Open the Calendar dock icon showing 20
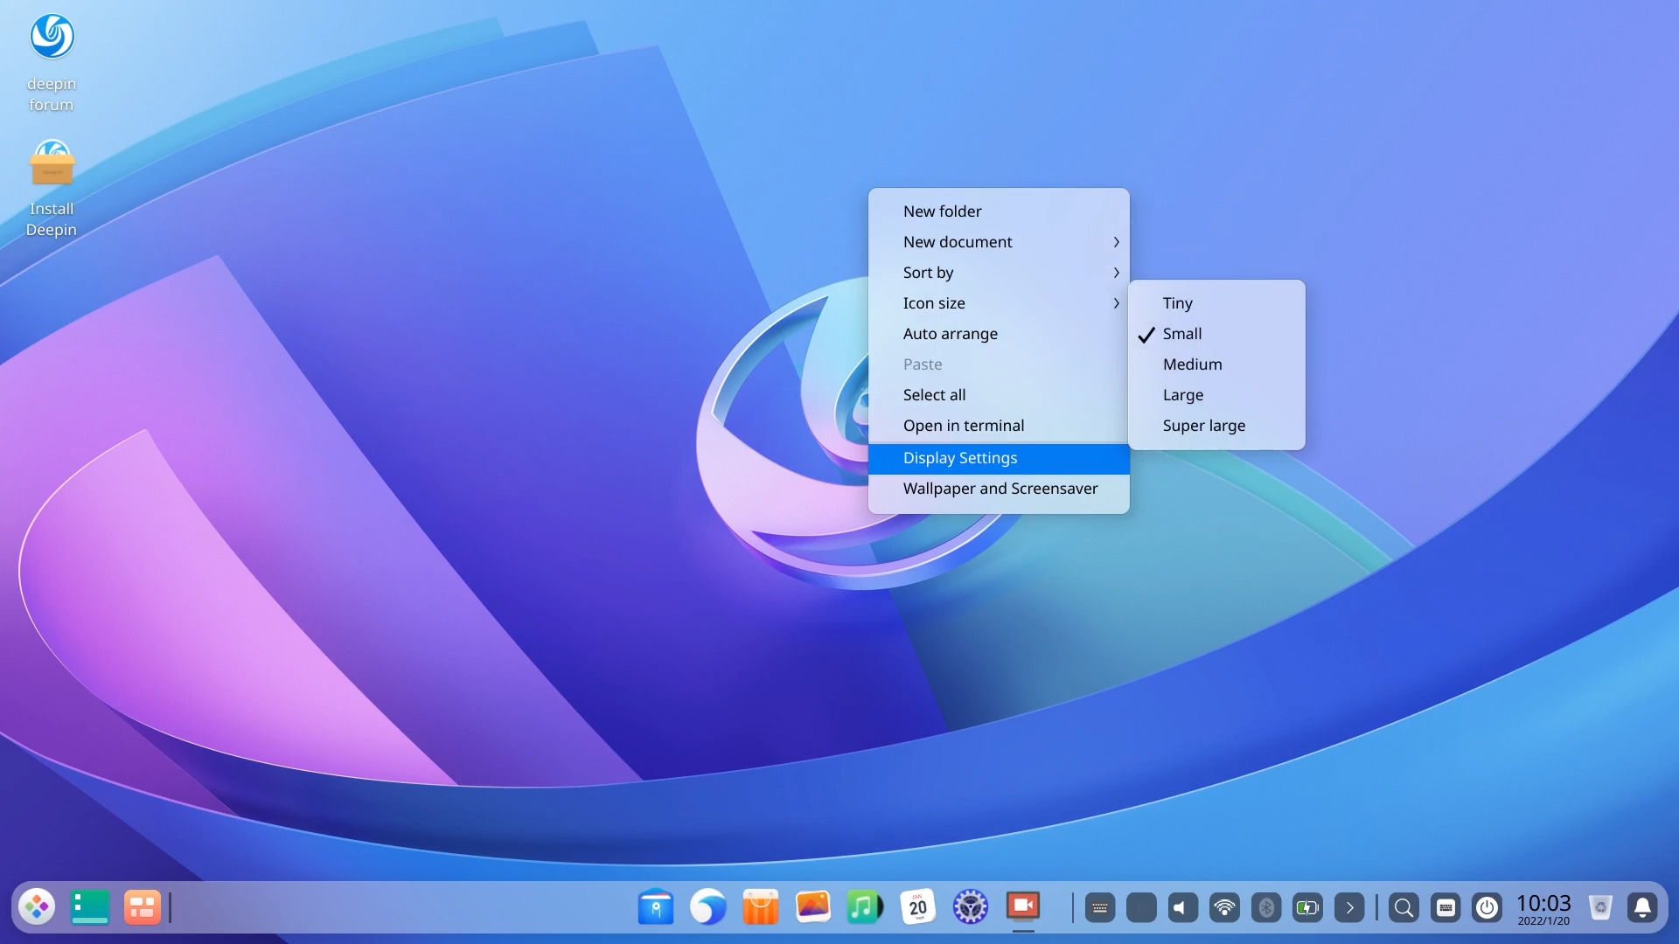The height and width of the screenshot is (944, 1679). [x=918, y=907]
